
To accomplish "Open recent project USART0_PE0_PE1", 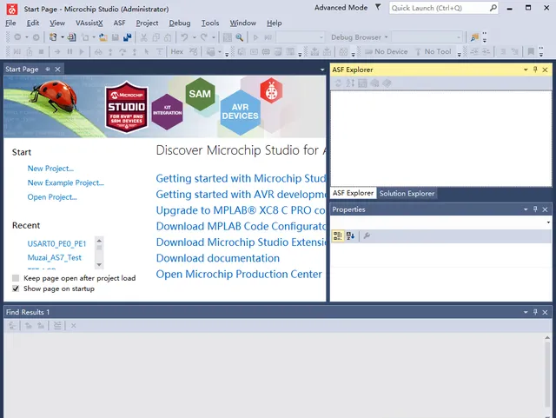I will point(56,244).
